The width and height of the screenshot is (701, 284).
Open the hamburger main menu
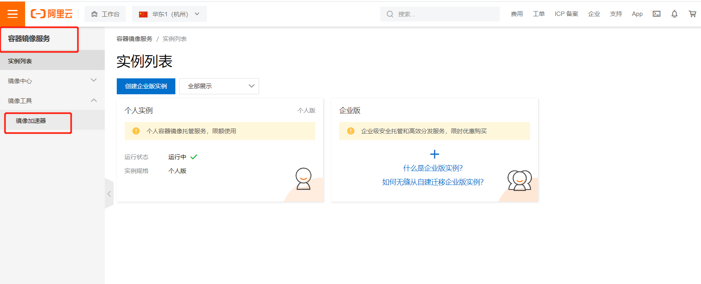(12, 14)
